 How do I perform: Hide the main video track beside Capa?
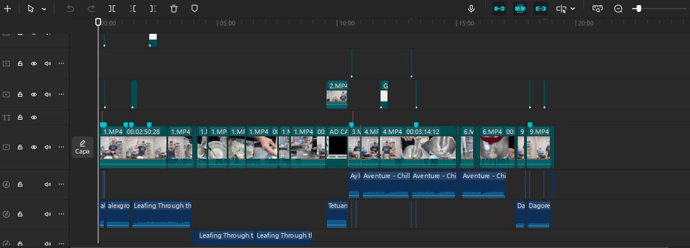[x=33, y=147]
